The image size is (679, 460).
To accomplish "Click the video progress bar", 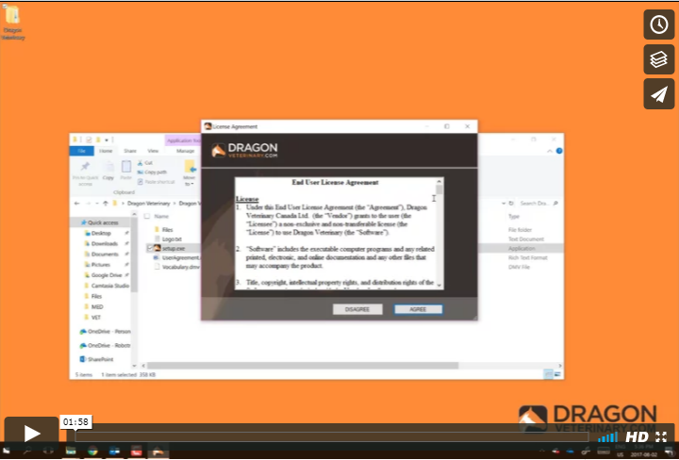I will [x=332, y=436].
